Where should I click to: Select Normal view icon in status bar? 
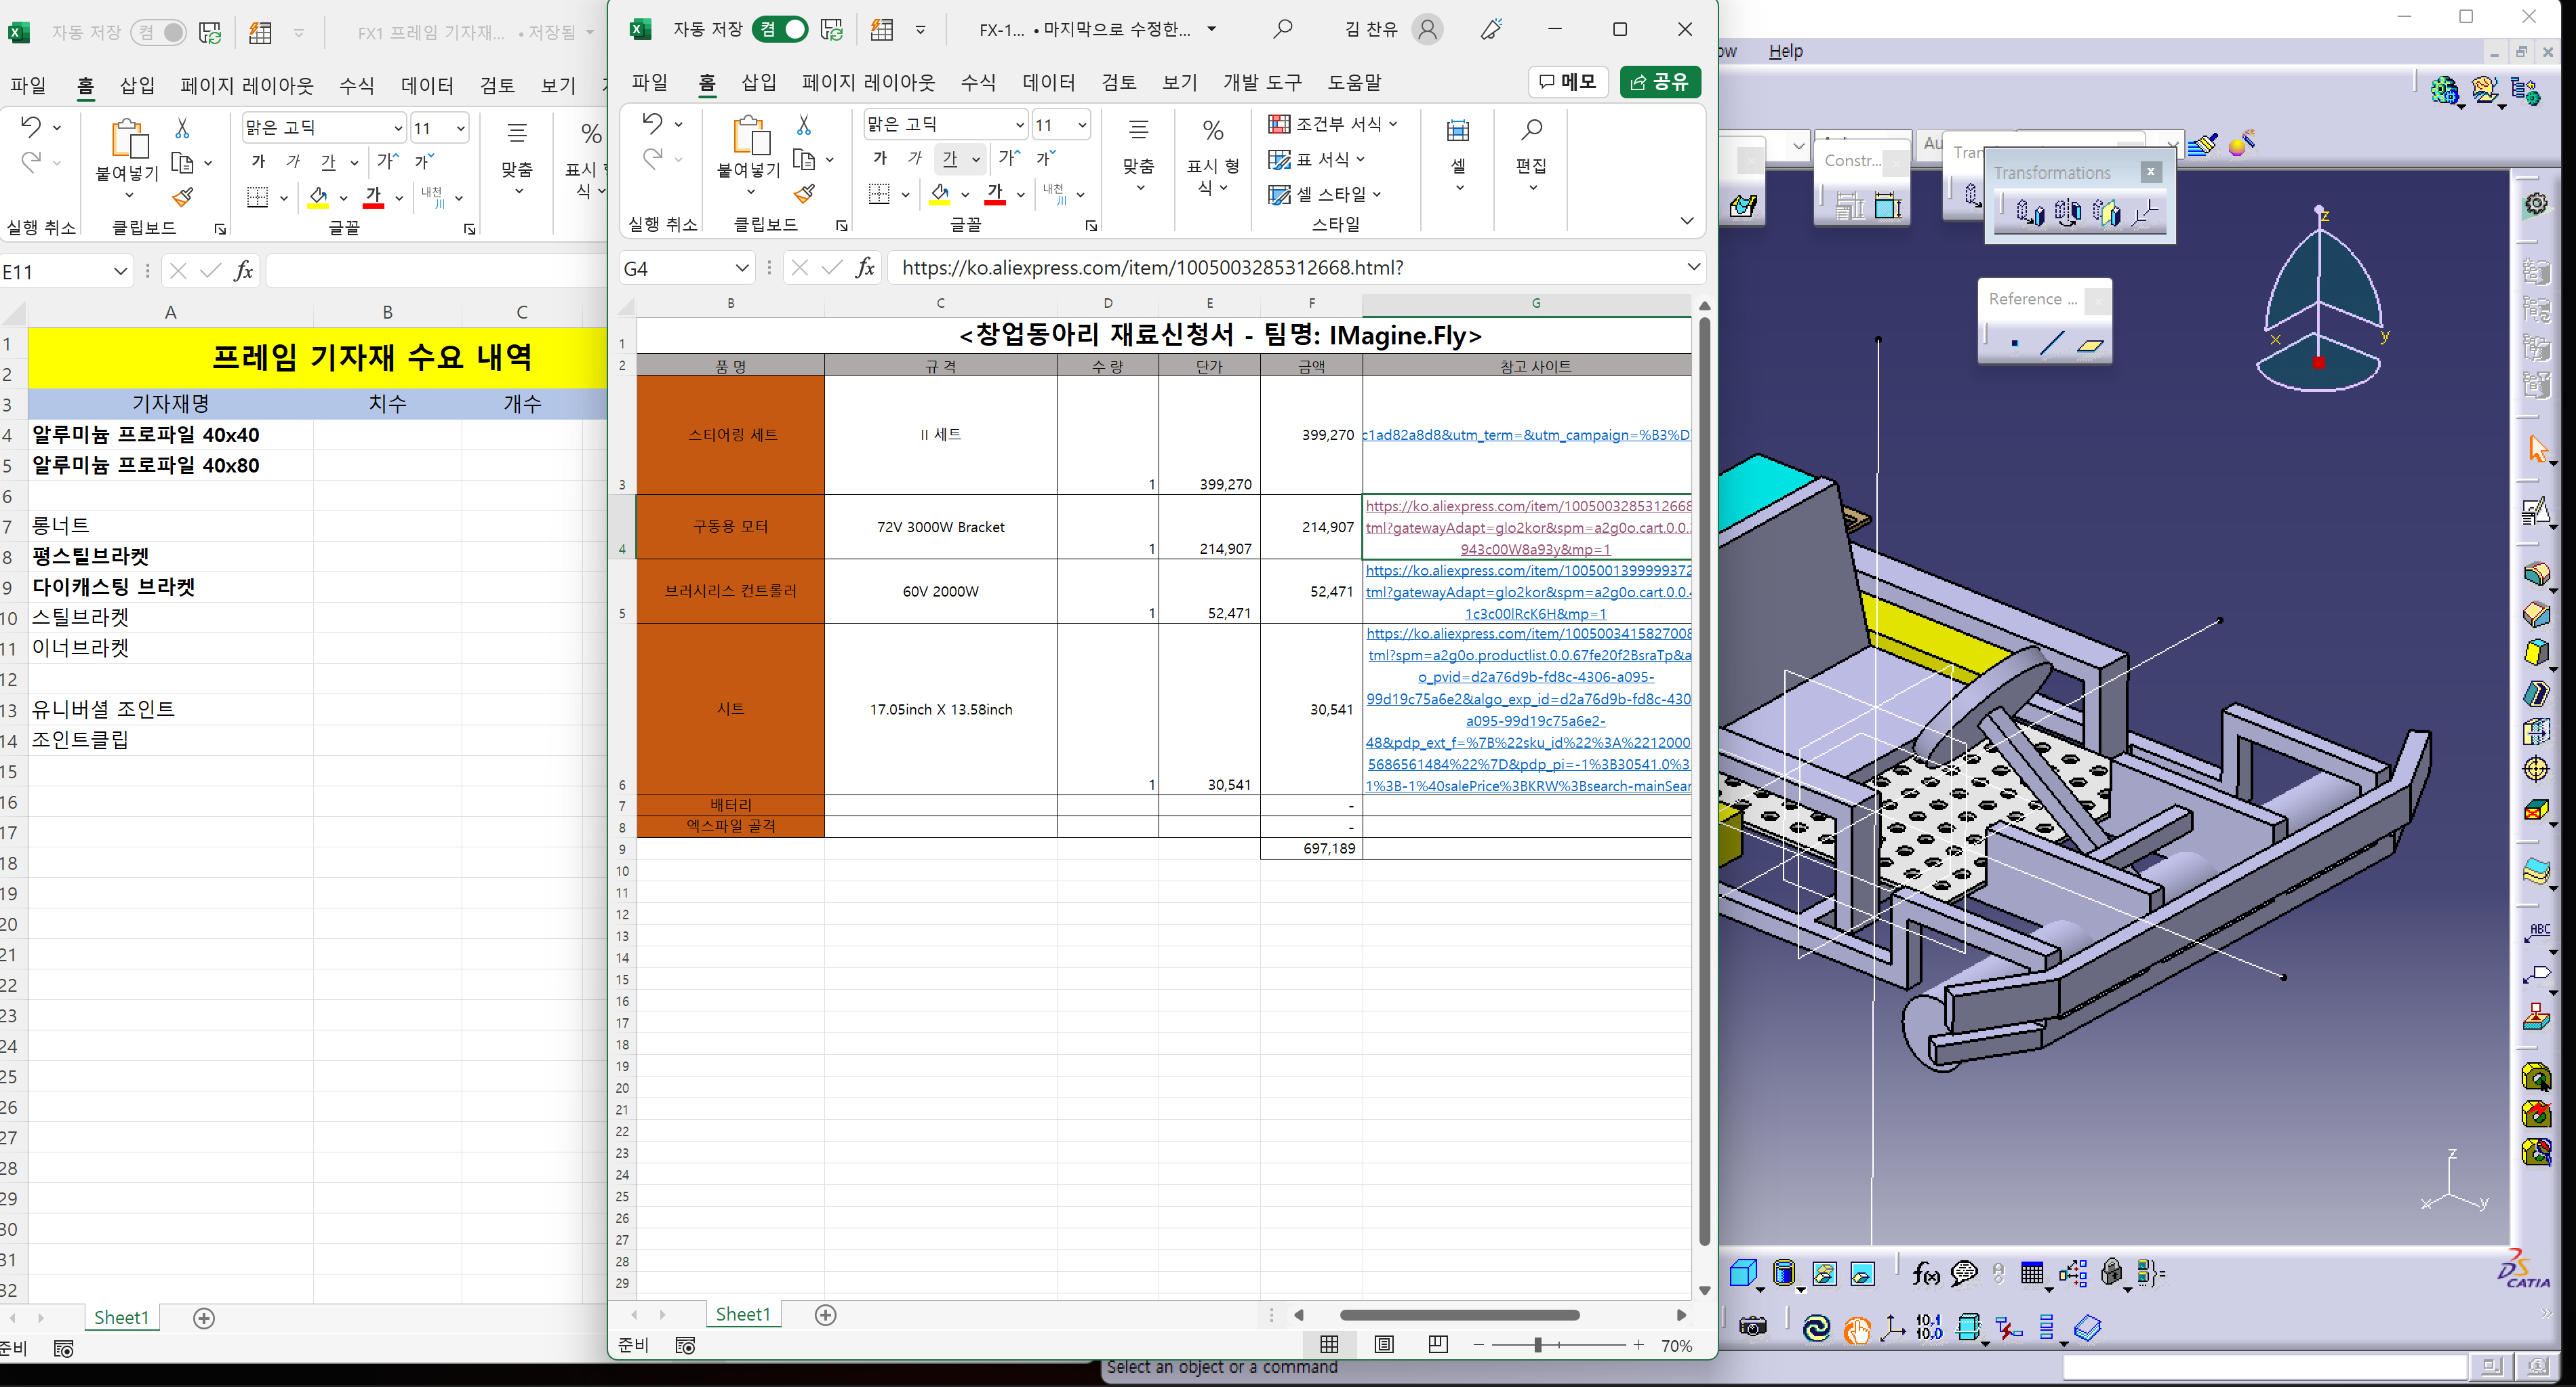tap(1329, 1344)
